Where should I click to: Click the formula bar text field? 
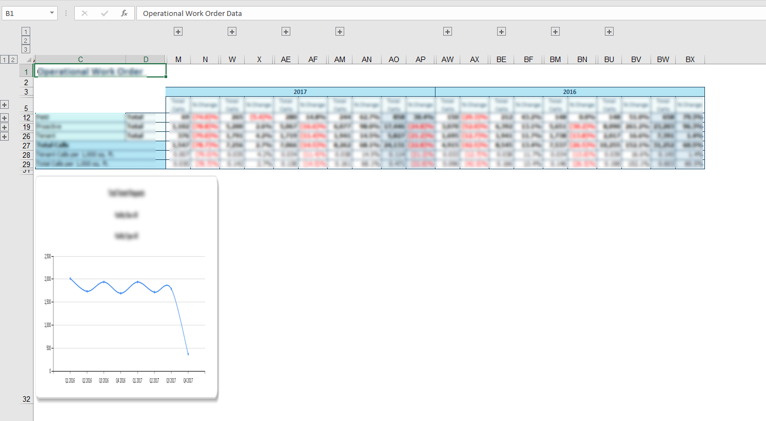(x=440, y=13)
